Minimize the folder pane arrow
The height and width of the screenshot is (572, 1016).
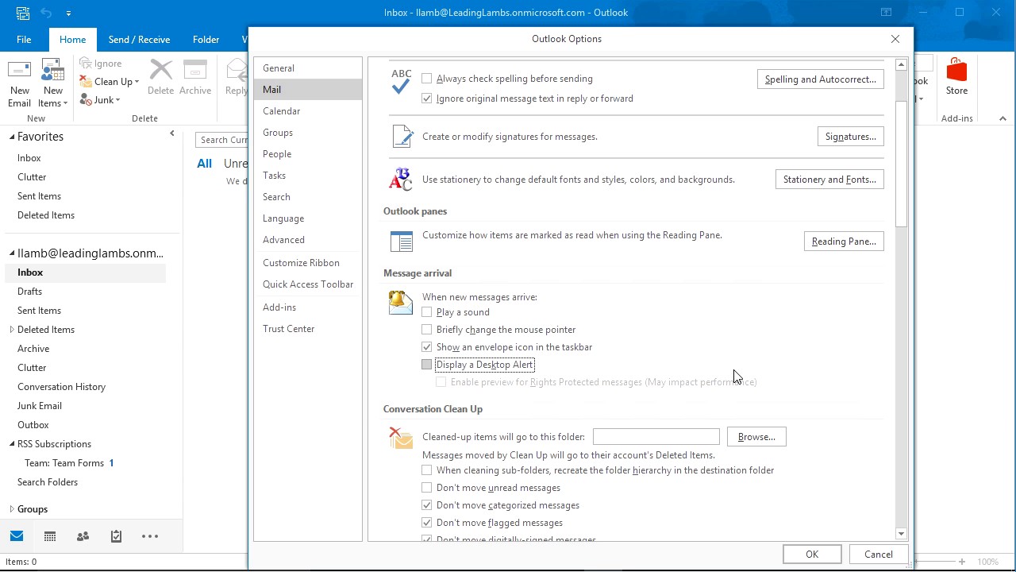coord(172,133)
